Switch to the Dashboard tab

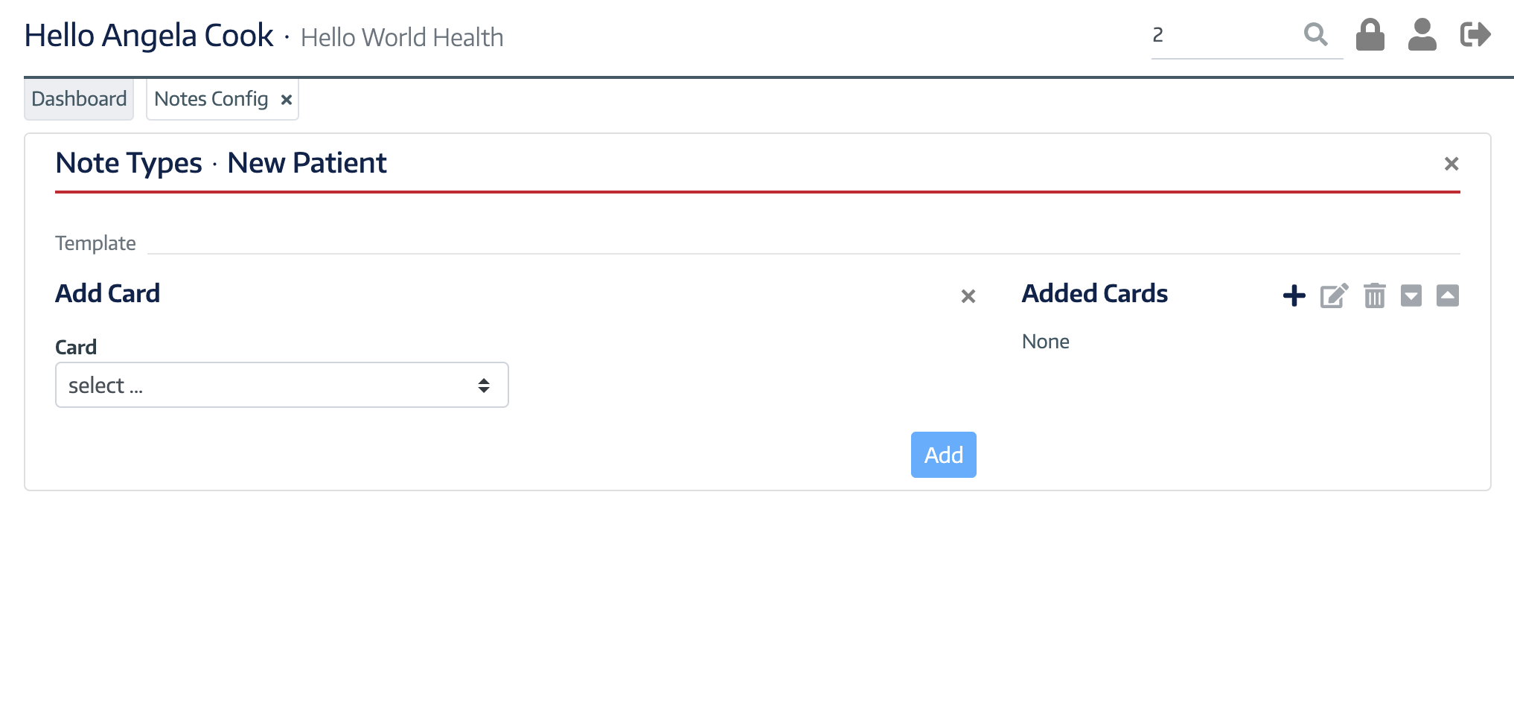79,99
